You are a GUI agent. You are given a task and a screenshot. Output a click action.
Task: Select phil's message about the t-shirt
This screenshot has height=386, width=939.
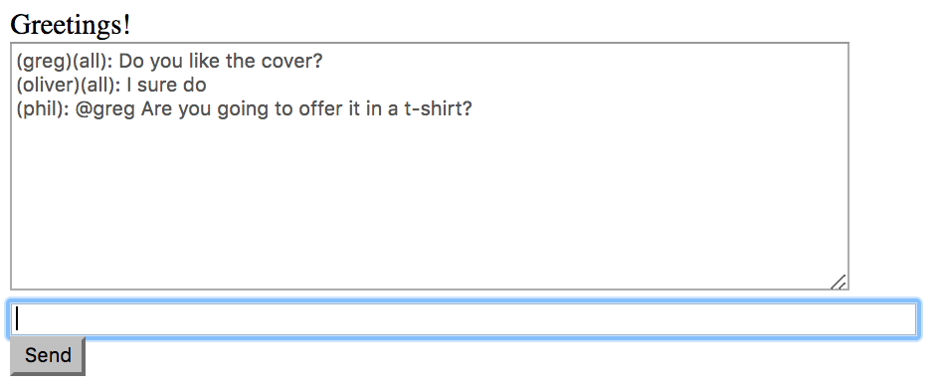click(x=245, y=109)
